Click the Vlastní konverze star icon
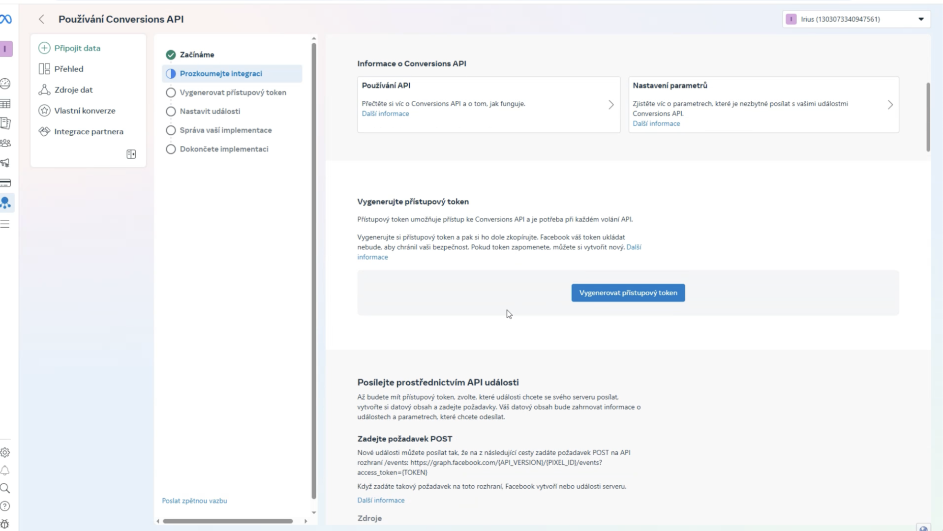The height and width of the screenshot is (531, 943). (44, 111)
